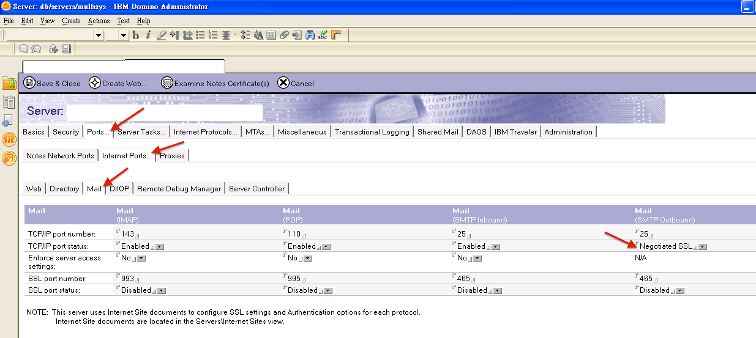
Task: Click the Italic formatting icon
Action: [148, 35]
